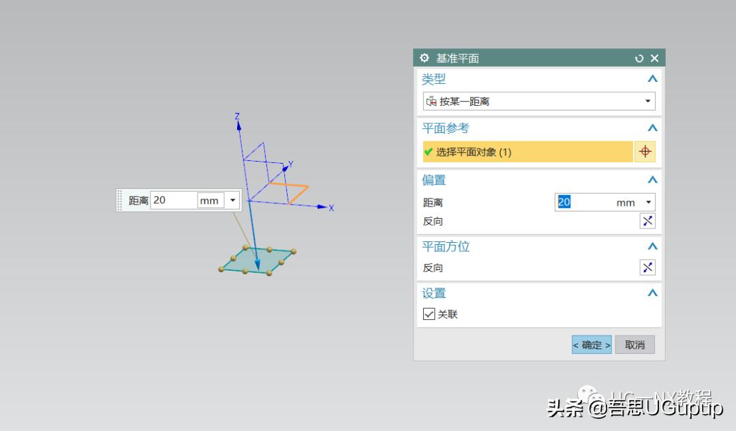Open the 按某一距离 type dropdown
Image resolution: width=736 pixels, height=431 pixels.
647,100
